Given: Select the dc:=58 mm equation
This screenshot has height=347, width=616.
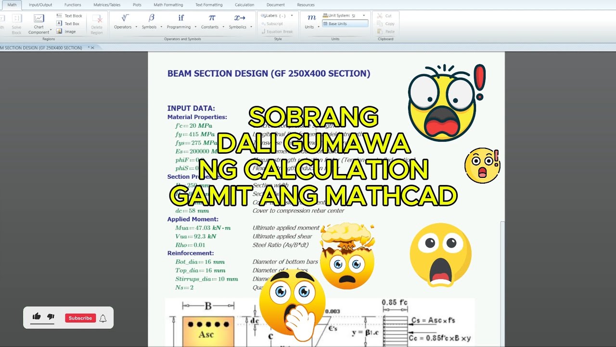Looking at the screenshot, I should (192, 211).
